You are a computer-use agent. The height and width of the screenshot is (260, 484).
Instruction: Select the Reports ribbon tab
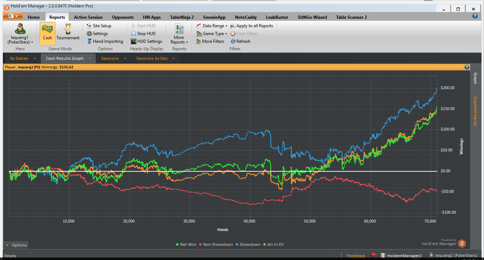(x=57, y=17)
